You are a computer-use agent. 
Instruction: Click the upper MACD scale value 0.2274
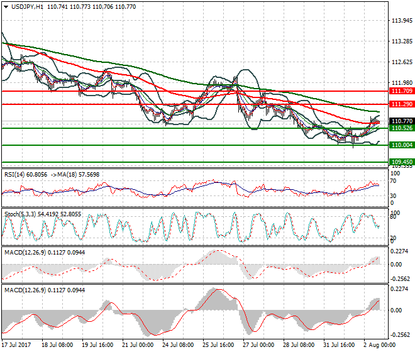point(399,251)
